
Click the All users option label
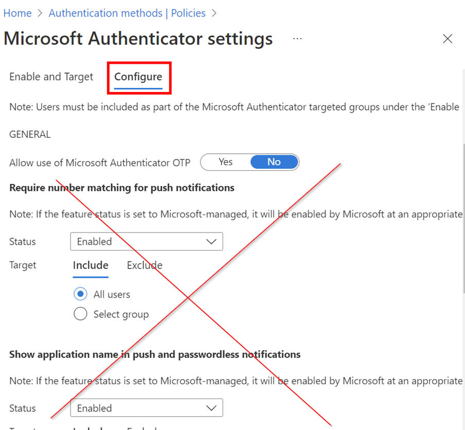coord(112,294)
